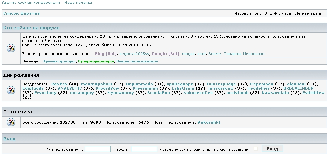Focus the Пароль password field

[x=144, y=149]
